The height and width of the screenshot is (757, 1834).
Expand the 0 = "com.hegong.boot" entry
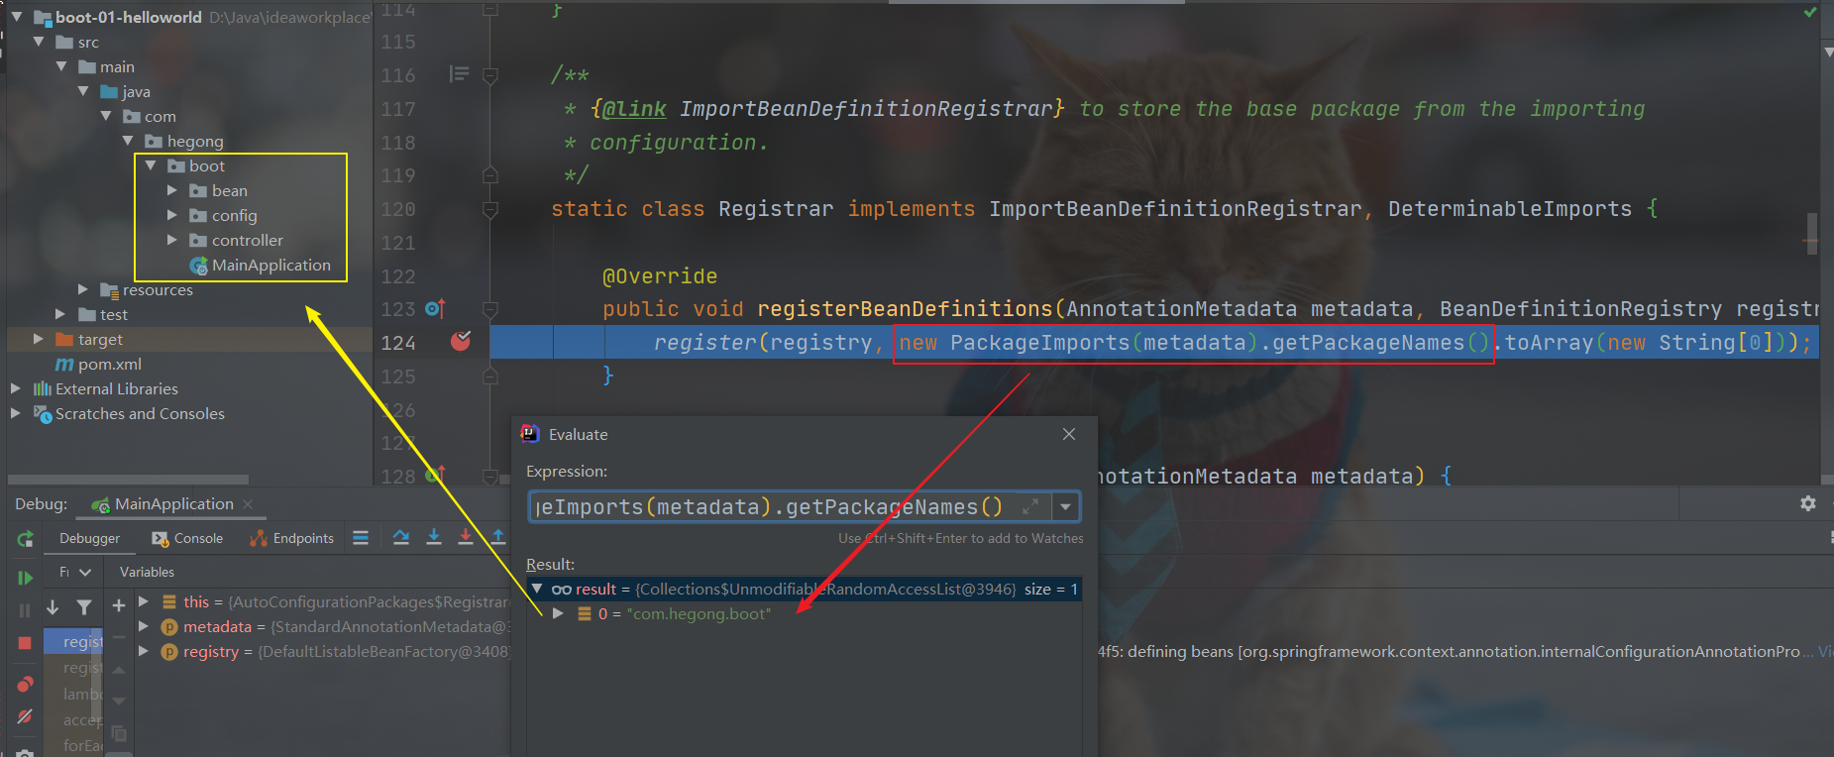[558, 613]
